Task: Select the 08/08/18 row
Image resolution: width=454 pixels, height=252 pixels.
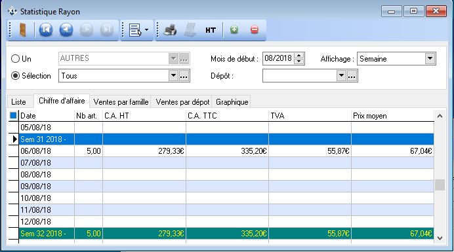Action: coord(226,175)
